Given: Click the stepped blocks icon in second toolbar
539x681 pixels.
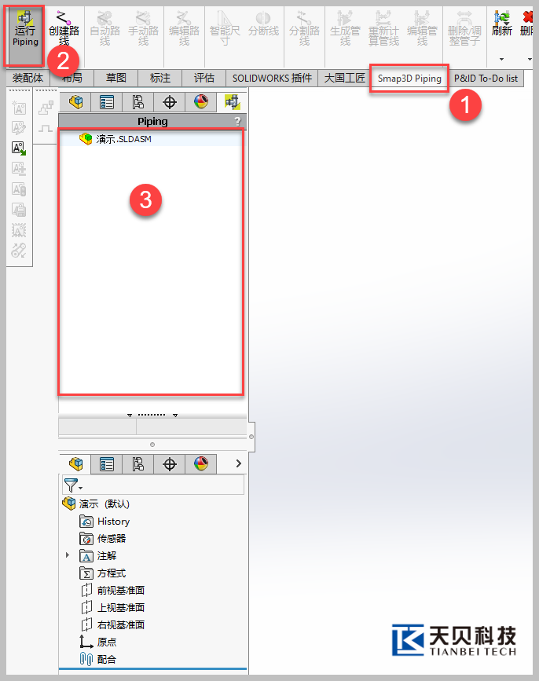Looking at the screenshot, I should pyautogui.click(x=46, y=108).
